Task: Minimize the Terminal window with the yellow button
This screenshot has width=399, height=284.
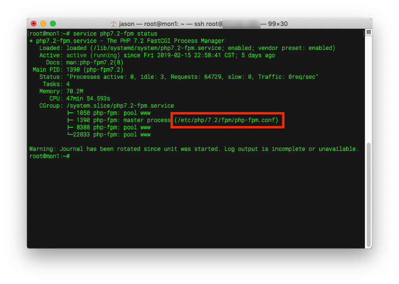Action: 43,24
